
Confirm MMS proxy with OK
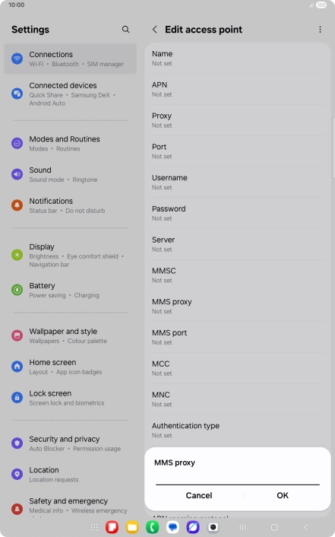coord(283,495)
